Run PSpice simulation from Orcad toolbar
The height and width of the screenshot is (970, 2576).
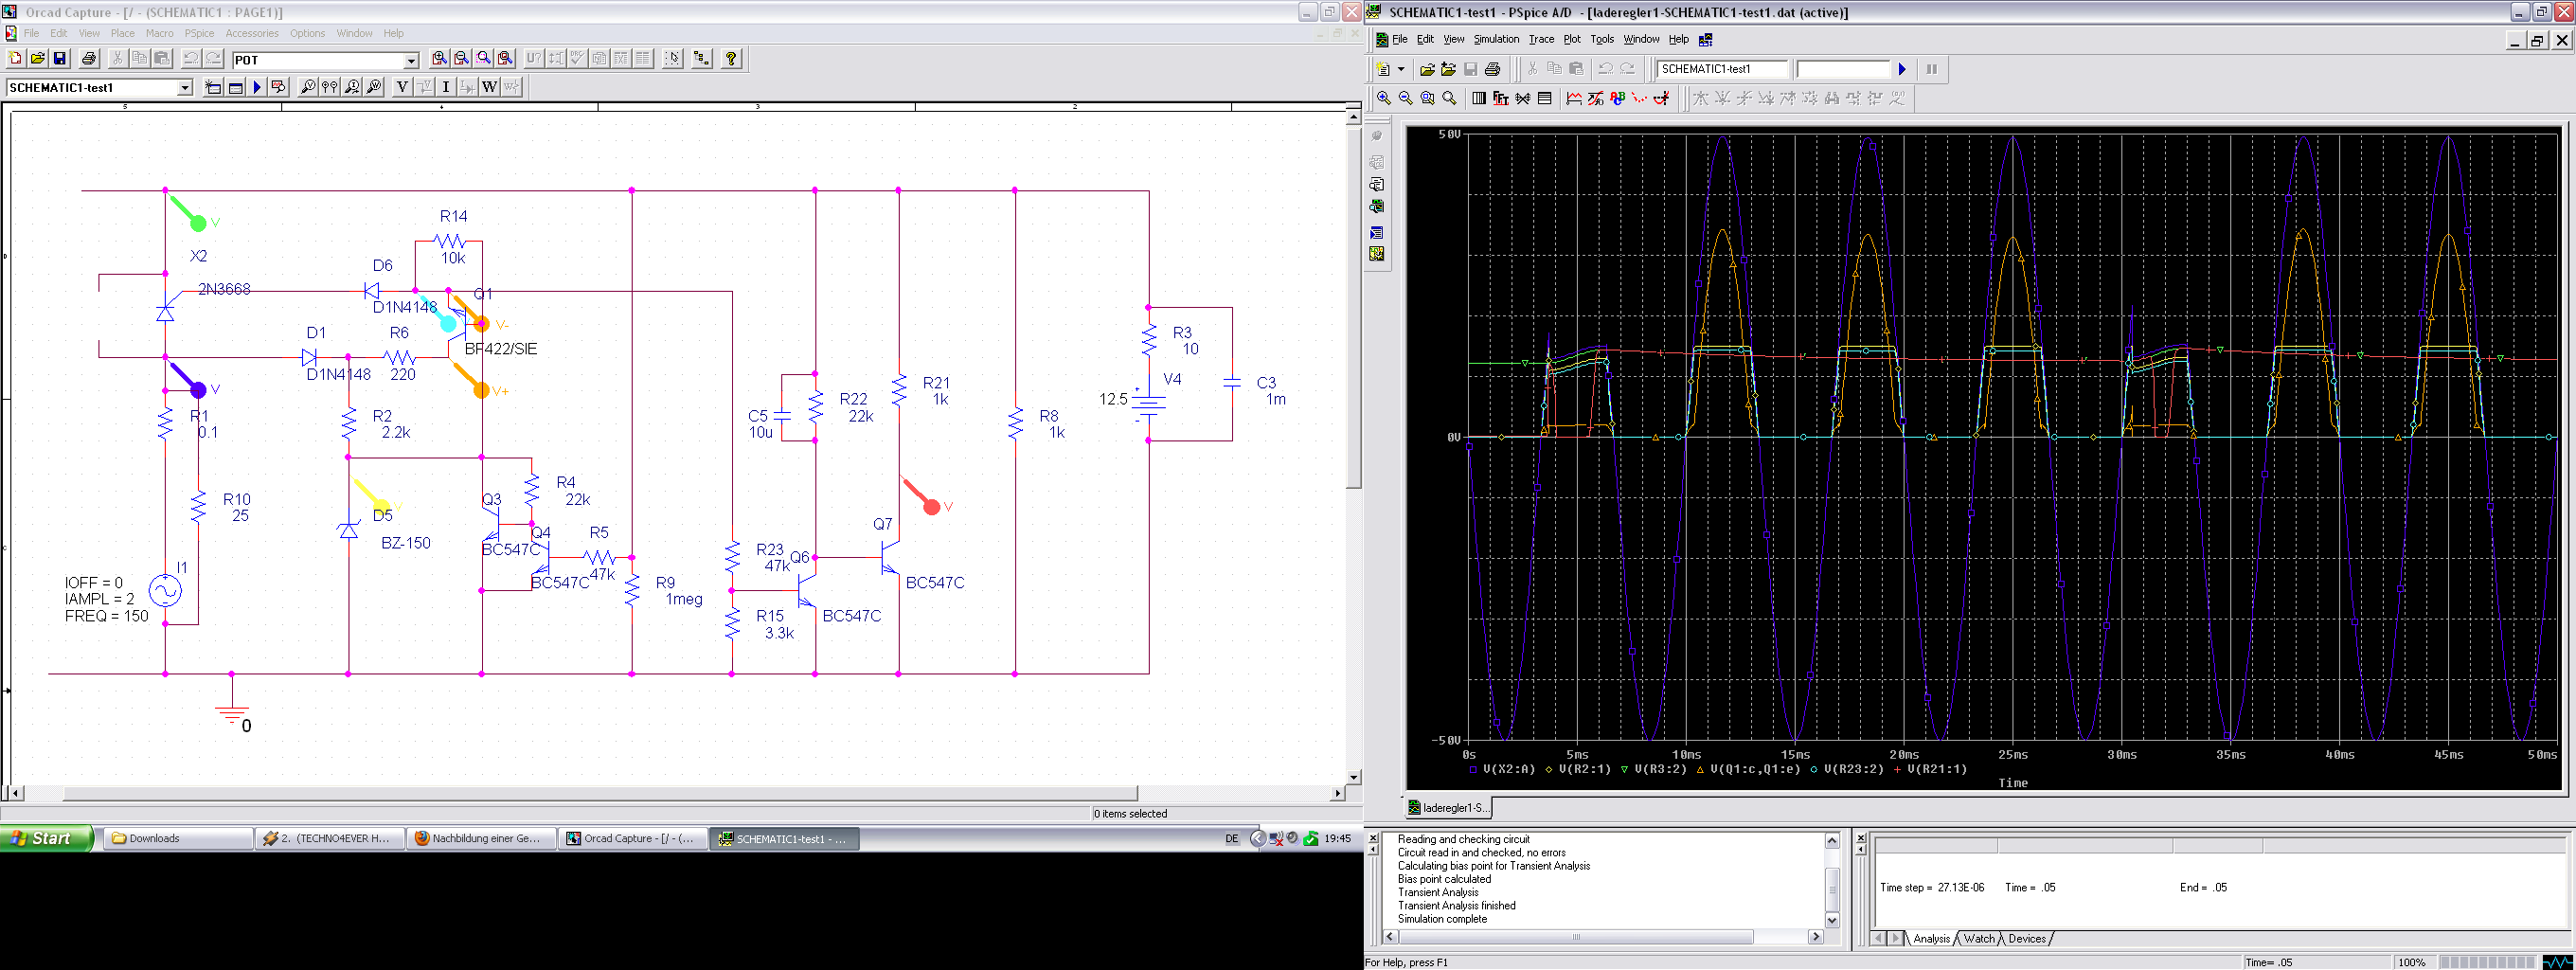[257, 87]
